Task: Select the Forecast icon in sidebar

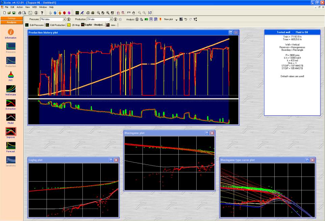Action: click(11, 146)
